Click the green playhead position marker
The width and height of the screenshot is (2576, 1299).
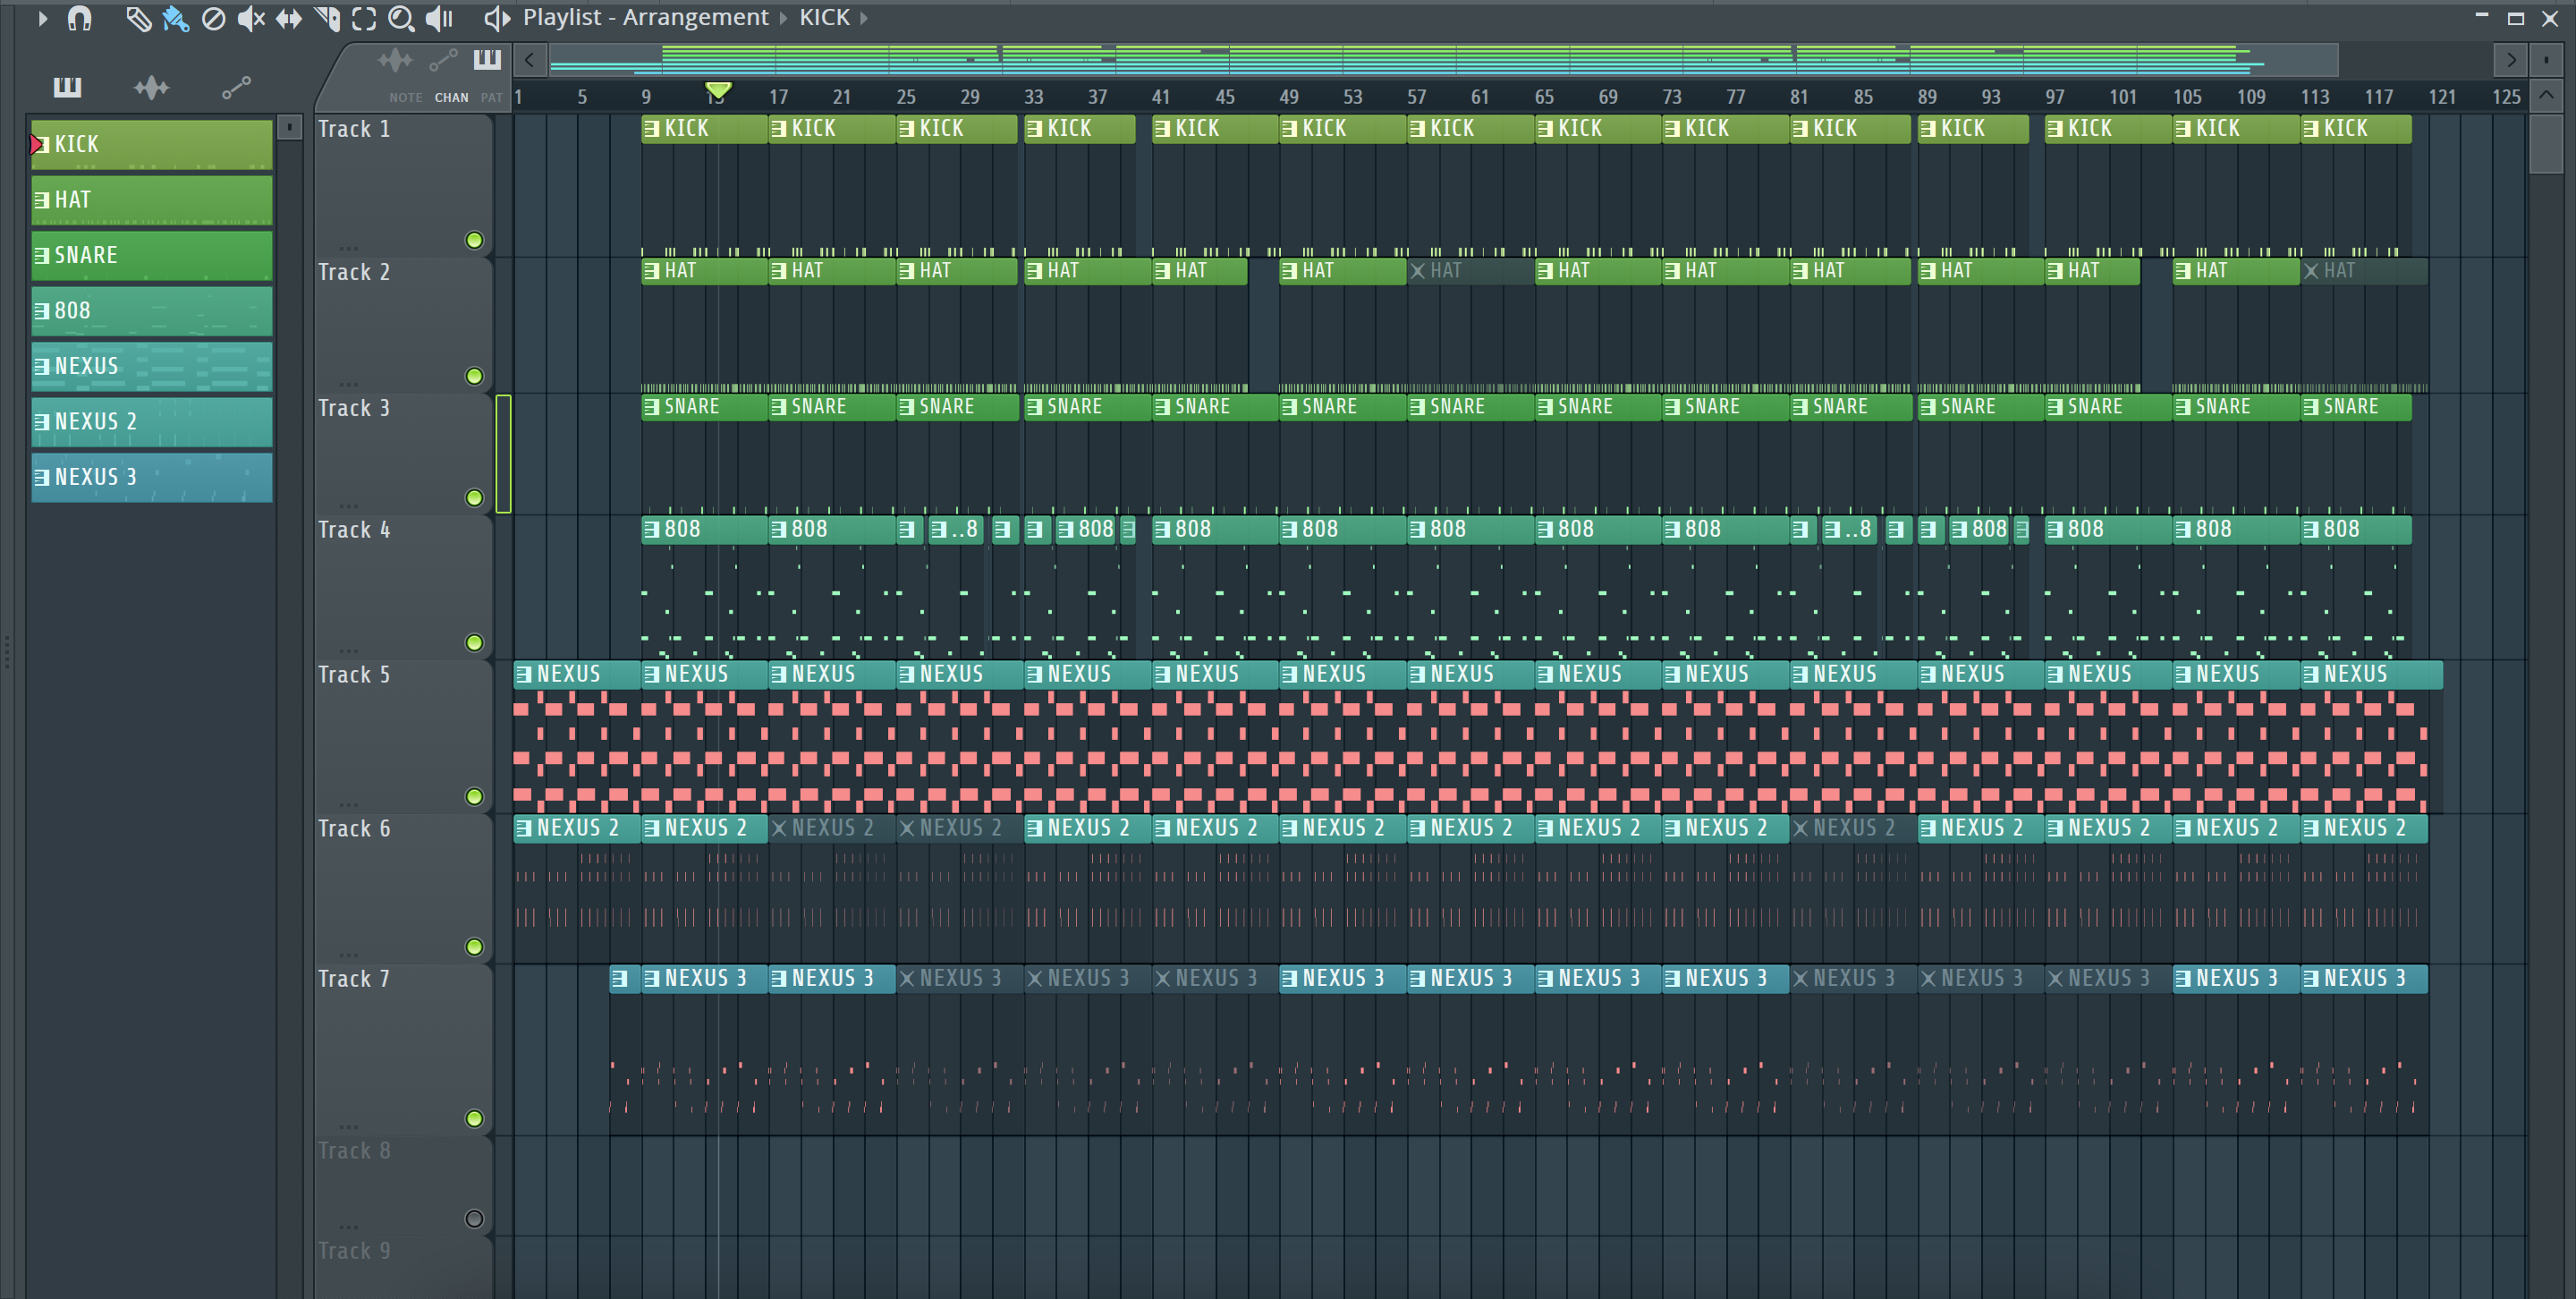(718, 91)
